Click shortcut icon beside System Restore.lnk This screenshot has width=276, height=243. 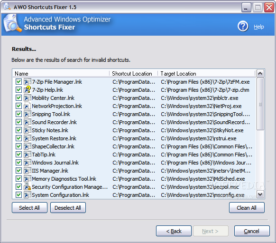coord(28,138)
